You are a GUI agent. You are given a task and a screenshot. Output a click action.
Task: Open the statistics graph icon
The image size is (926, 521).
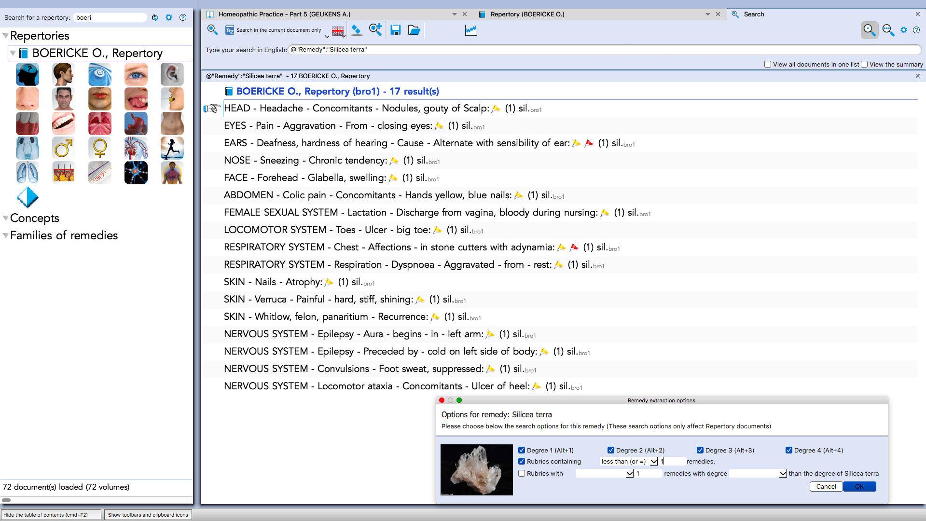coord(470,30)
